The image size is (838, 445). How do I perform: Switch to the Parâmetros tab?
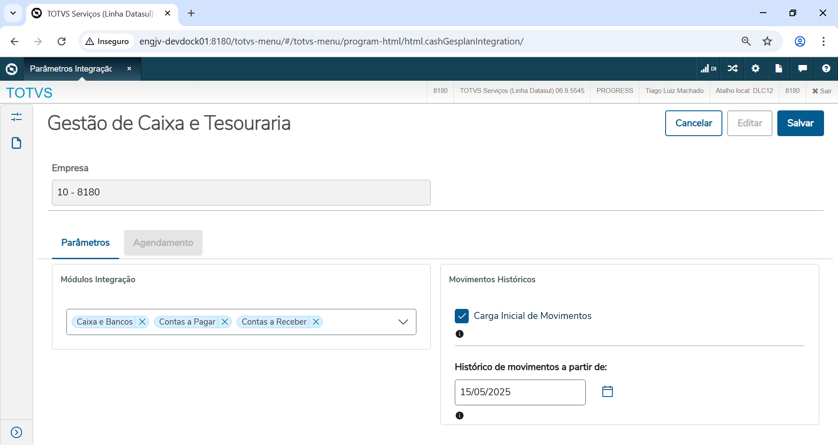pos(86,243)
